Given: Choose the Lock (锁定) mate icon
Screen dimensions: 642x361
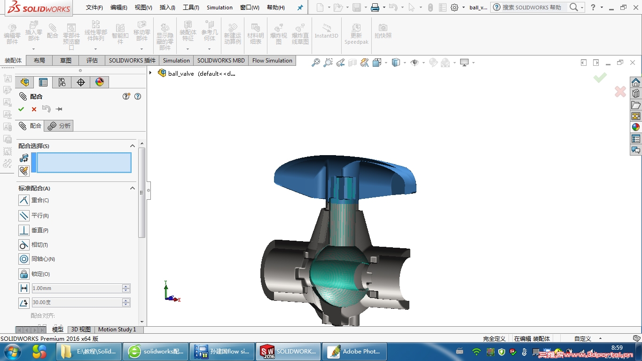Looking at the screenshot, I should (24, 274).
